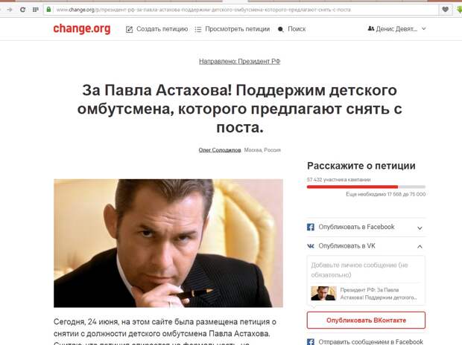Click the red petition signature progress bar
Screen dimensions: 462x345
(366, 187)
